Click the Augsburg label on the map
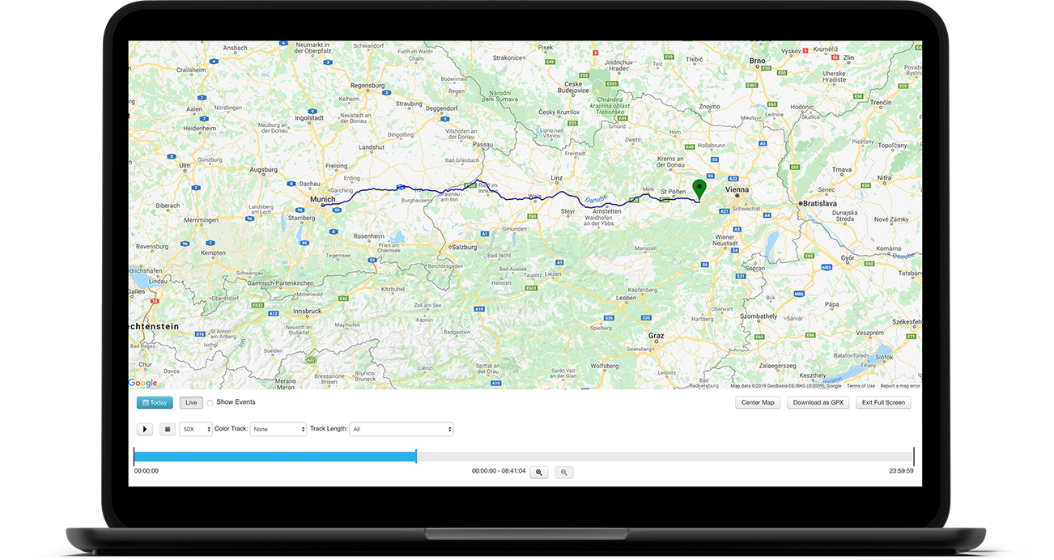 264,170
